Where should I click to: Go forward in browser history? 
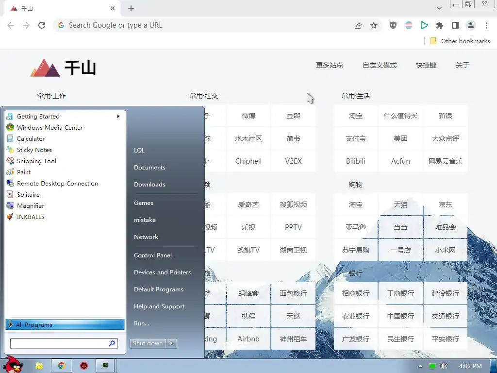pos(26,25)
